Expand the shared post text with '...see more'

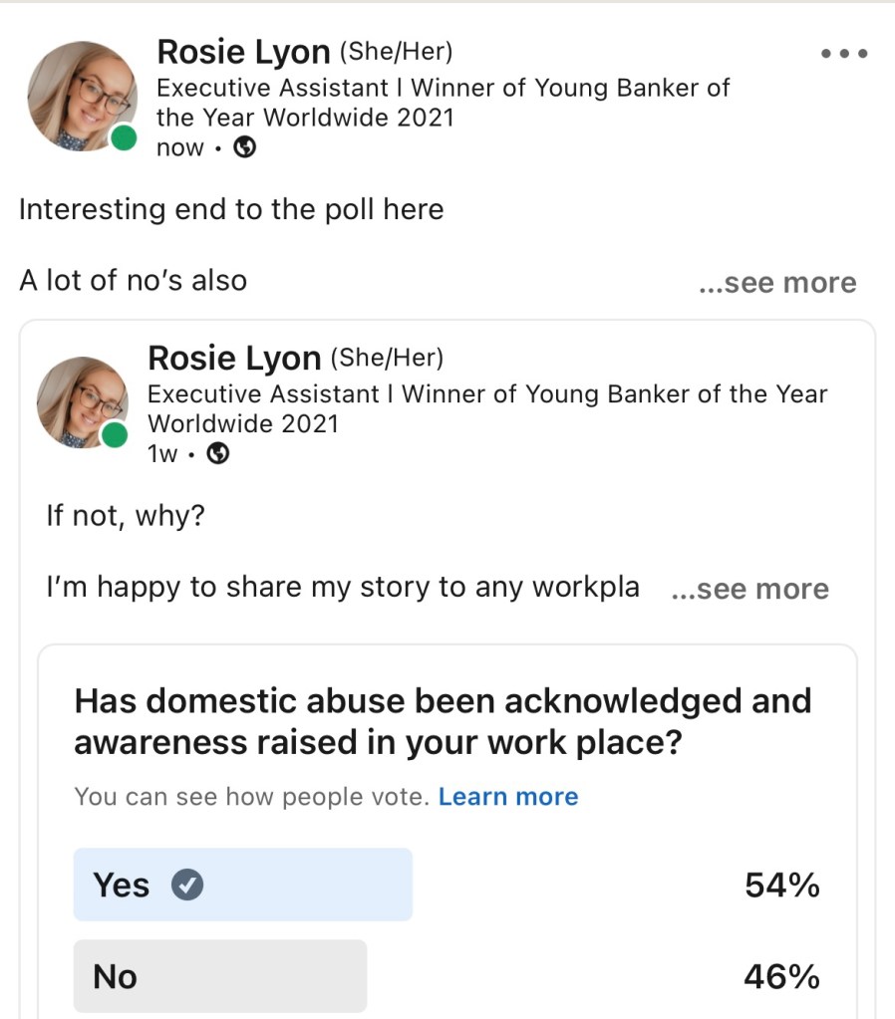749,589
